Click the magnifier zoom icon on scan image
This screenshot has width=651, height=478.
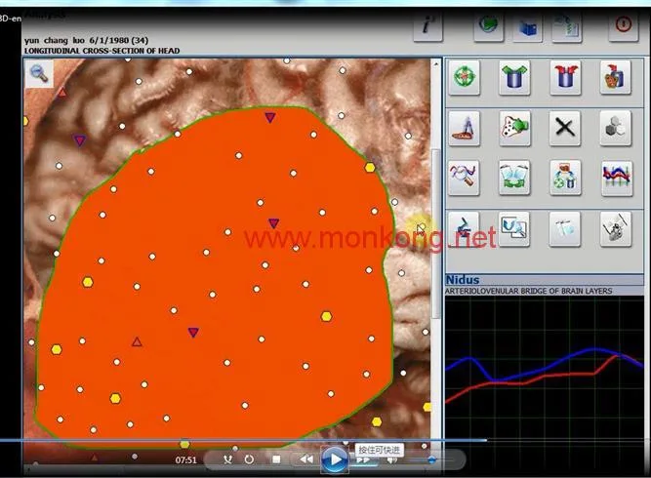pyautogui.click(x=39, y=74)
